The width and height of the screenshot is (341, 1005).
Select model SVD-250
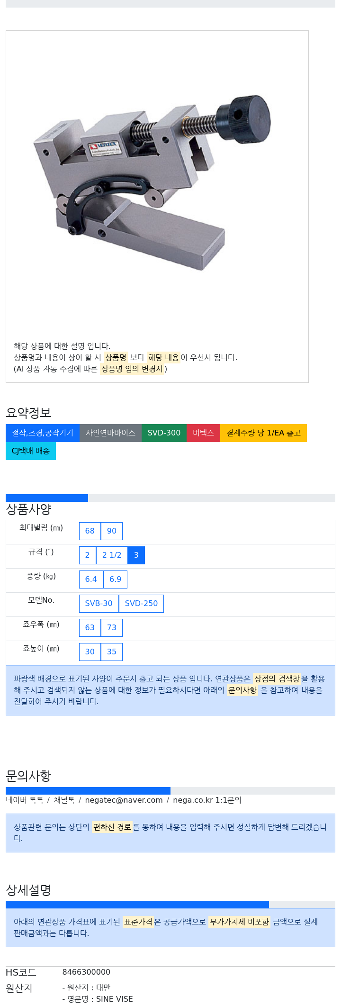[x=141, y=604]
